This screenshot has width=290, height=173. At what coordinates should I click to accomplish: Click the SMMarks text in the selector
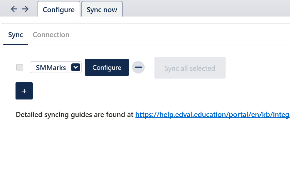tap(51, 67)
